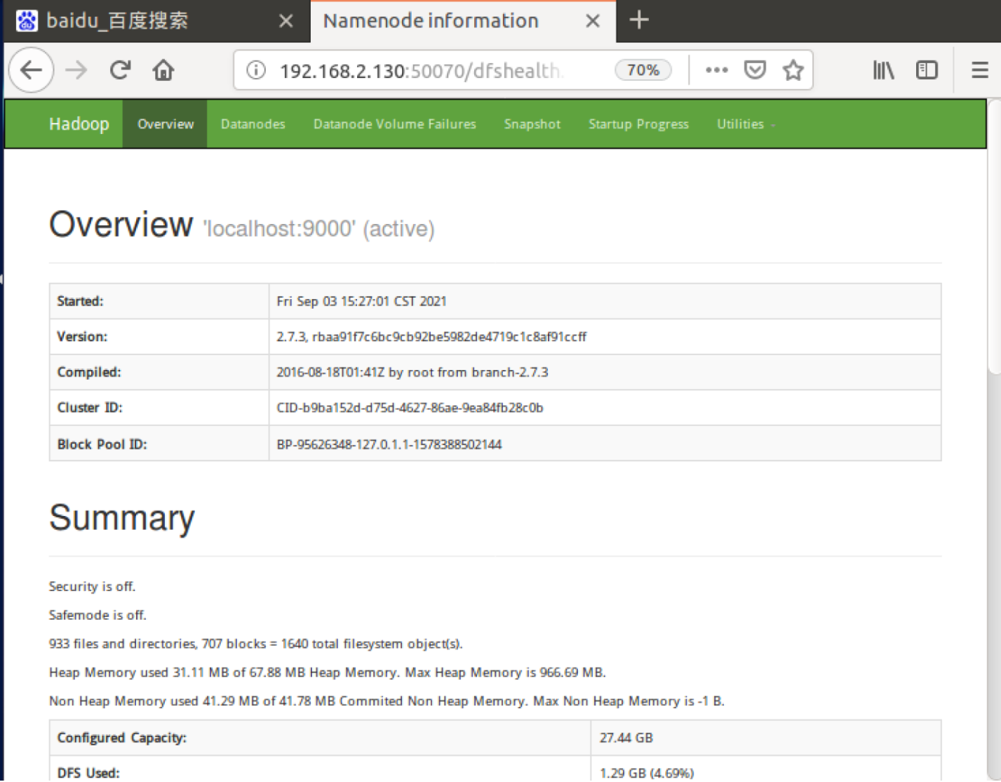1001x782 pixels.
Task: Click the back navigation arrow
Action: (31, 69)
